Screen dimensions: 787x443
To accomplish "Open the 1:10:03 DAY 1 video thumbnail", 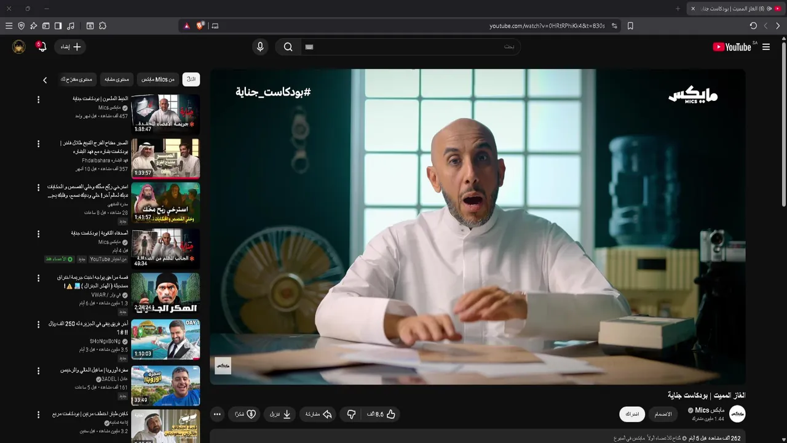I will click(x=165, y=339).
